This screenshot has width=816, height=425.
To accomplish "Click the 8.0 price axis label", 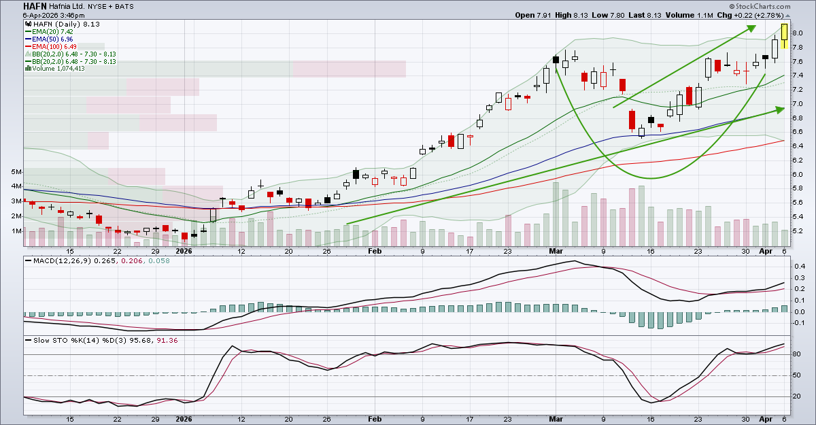I will 797,33.
